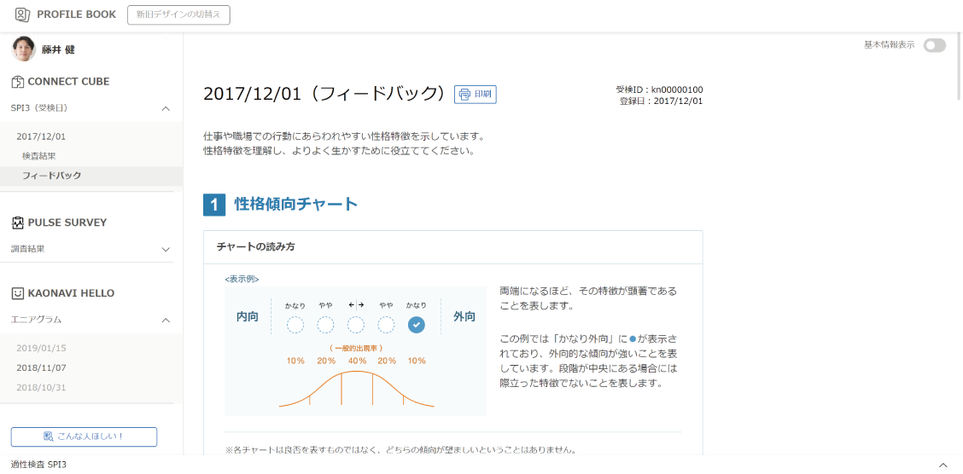Screen dimensions: 963x474
Task: Click the checked かなり外向 circle in chart example
Action: click(x=416, y=325)
